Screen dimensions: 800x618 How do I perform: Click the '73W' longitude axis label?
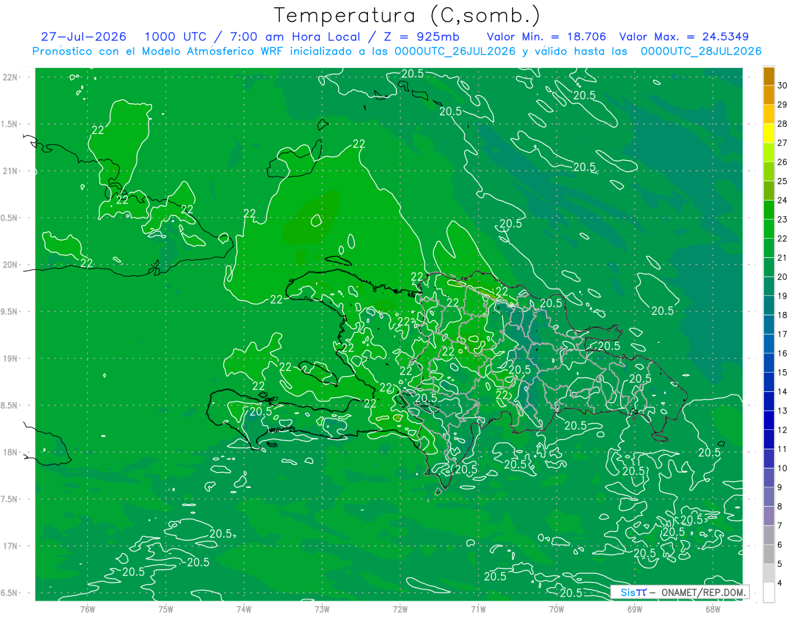click(322, 609)
